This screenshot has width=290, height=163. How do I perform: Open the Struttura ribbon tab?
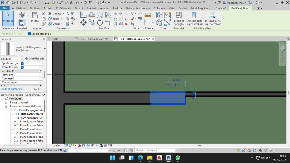(x=35, y=8)
